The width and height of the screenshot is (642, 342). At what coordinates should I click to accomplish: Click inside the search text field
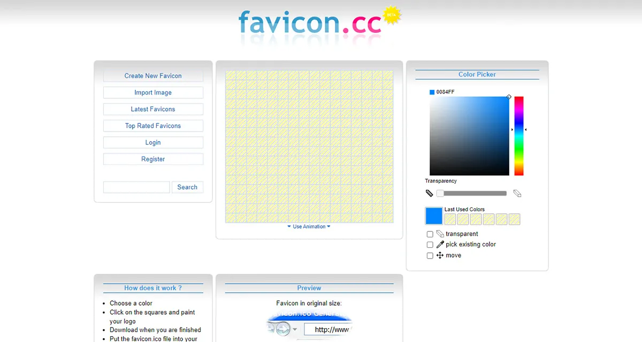click(x=136, y=186)
